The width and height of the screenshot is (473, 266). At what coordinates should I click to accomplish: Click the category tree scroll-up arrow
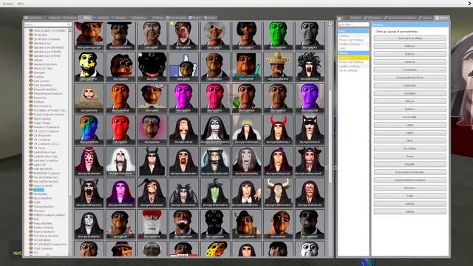69,30
